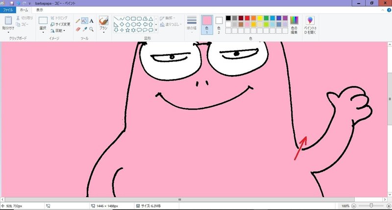Choose the straight Line shape

pyautogui.click(x=116, y=19)
